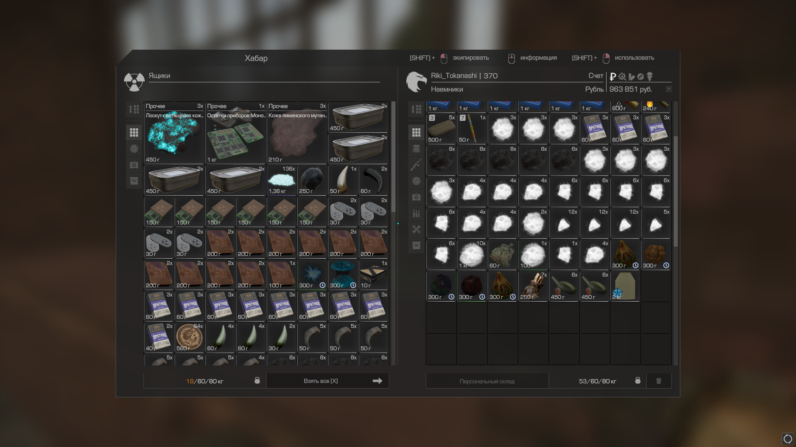Click the Ящики container scrollbar
Image resolution: width=796 pixels, height=447 pixels.
(x=393, y=157)
